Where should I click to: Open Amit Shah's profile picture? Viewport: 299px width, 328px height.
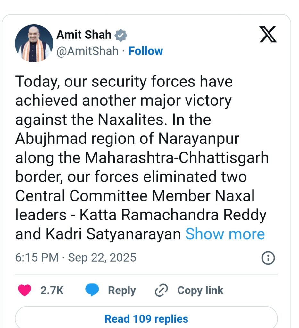[x=34, y=43]
